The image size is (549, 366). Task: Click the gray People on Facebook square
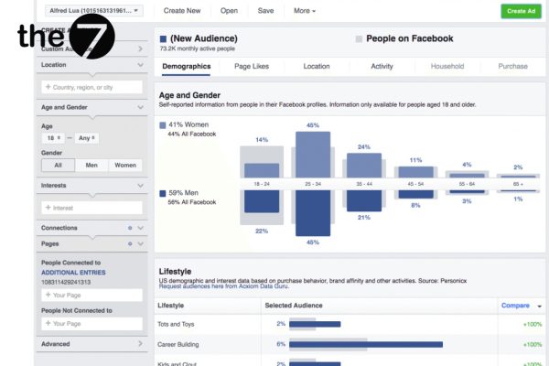coord(359,38)
